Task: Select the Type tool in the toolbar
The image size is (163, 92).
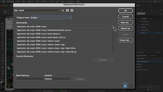Action: (3, 36)
